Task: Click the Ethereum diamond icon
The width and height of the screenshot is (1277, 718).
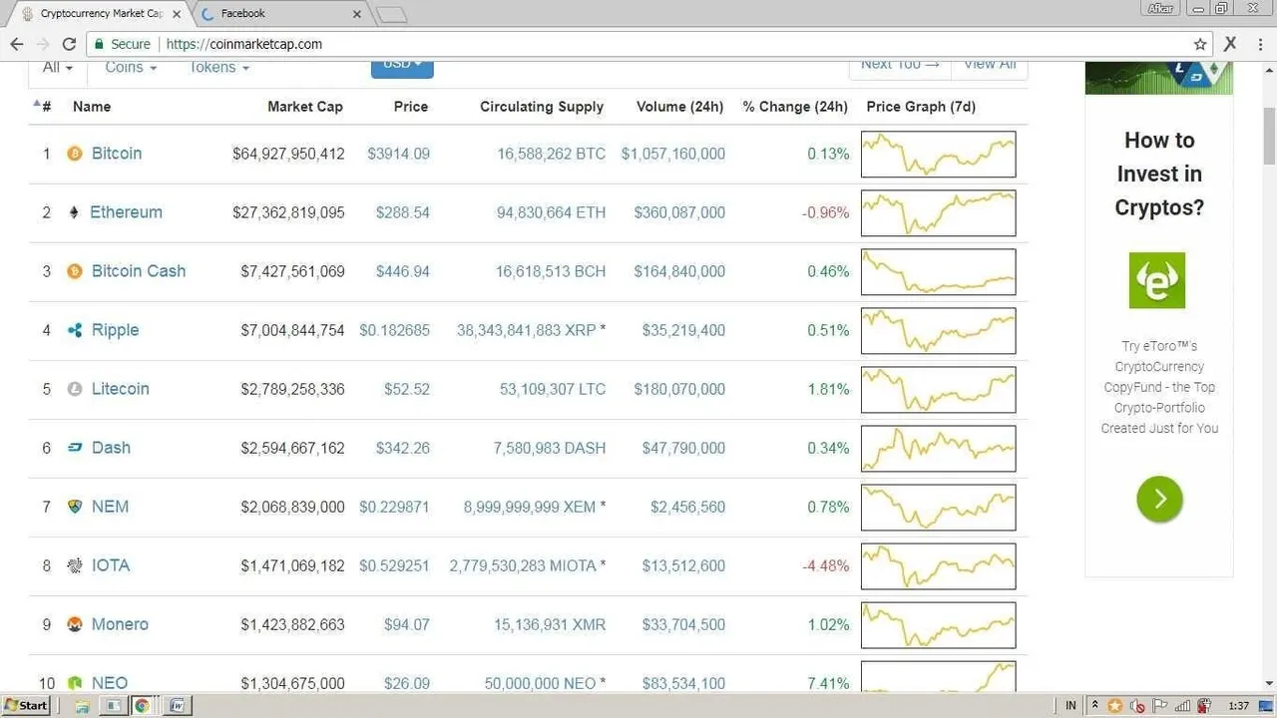Action: click(74, 212)
